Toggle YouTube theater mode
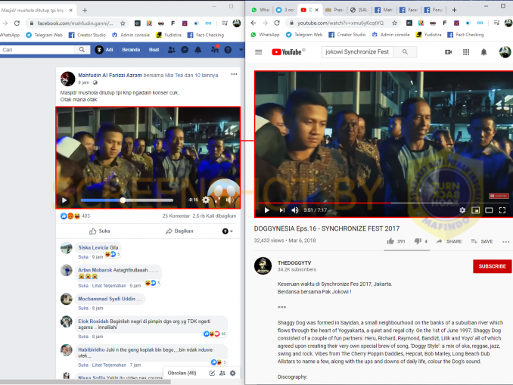 pos(489,210)
